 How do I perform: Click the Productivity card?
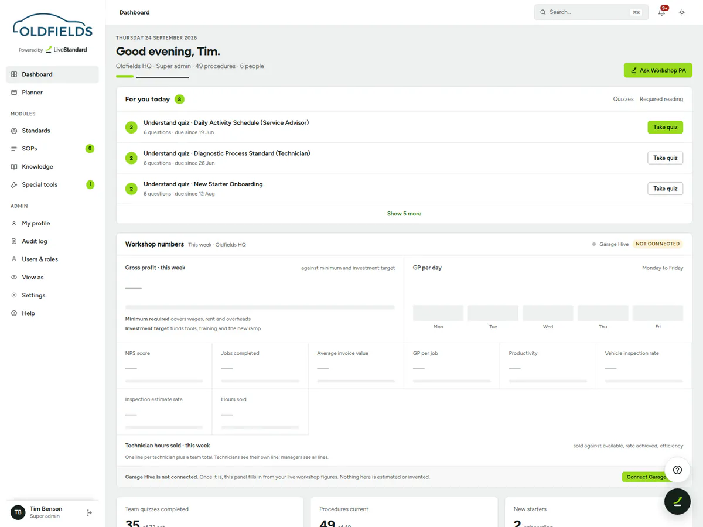(548, 366)
